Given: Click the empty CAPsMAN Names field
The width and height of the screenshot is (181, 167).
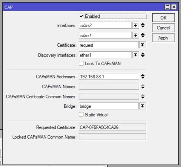Looking at the screenshot, I should (x=109, y=86).
